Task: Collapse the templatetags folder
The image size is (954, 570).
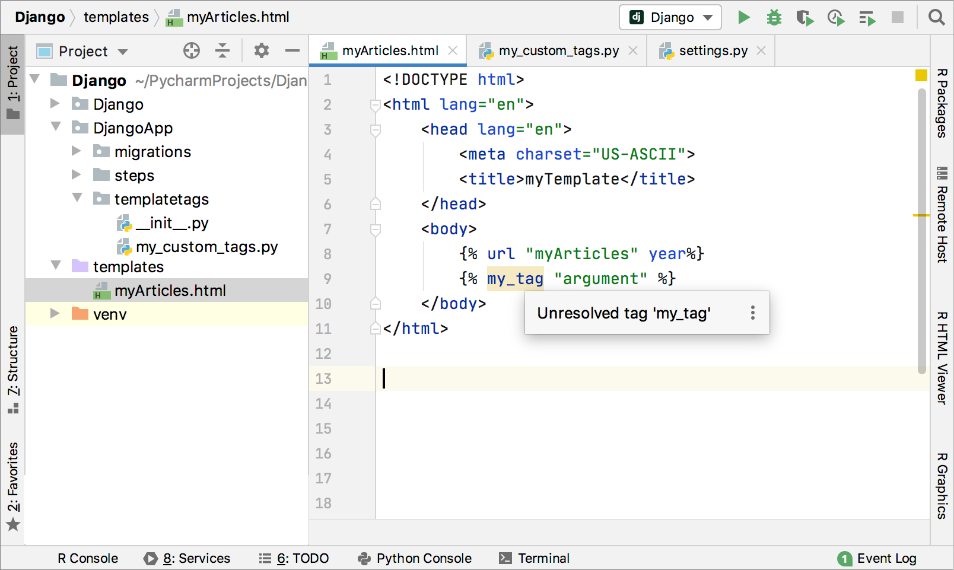Action: point(77,198)
